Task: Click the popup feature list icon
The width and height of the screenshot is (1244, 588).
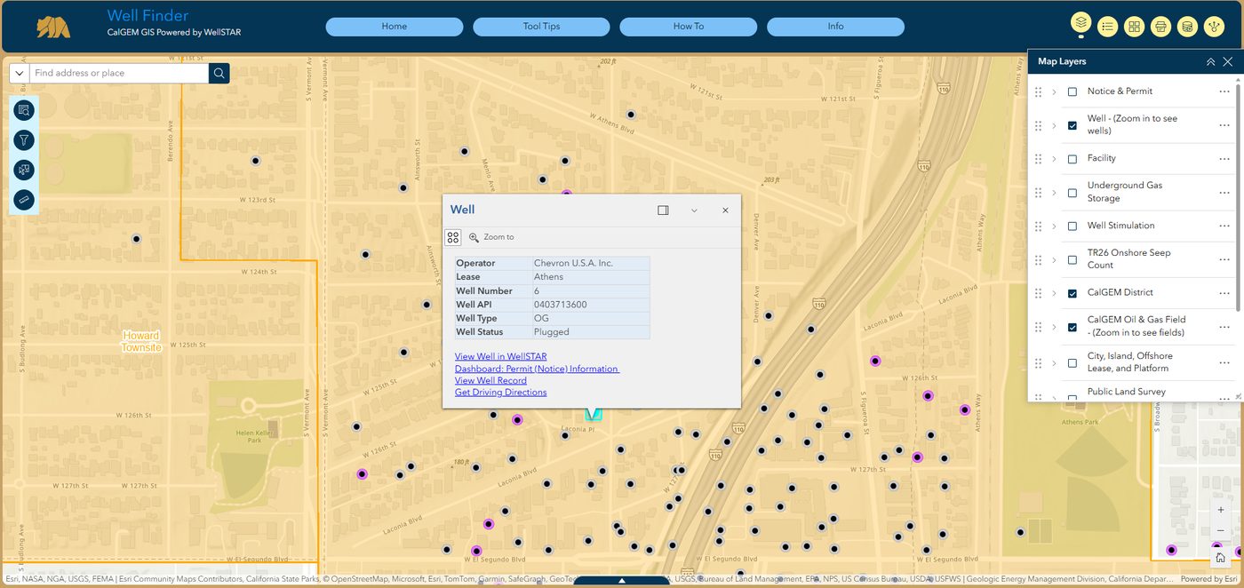Action: 453,237
